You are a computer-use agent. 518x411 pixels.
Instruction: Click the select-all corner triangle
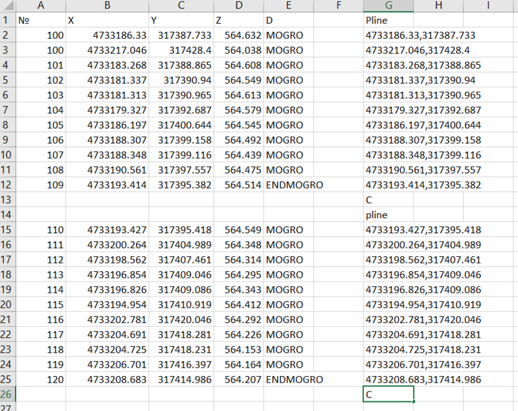pyautogui.click(x=8, y=6)
